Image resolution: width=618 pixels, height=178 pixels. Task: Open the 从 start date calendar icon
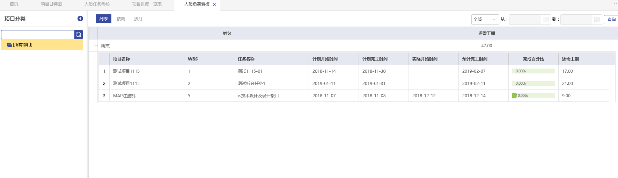pos(546,20)
